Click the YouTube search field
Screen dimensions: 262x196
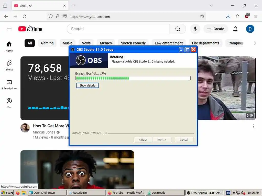[x=118, y=29]
